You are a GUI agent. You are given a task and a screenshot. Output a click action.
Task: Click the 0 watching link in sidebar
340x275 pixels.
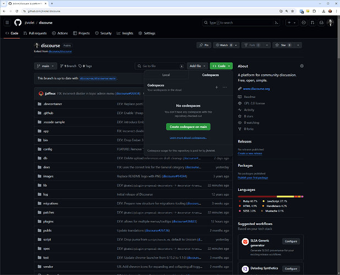coord(251,123)
